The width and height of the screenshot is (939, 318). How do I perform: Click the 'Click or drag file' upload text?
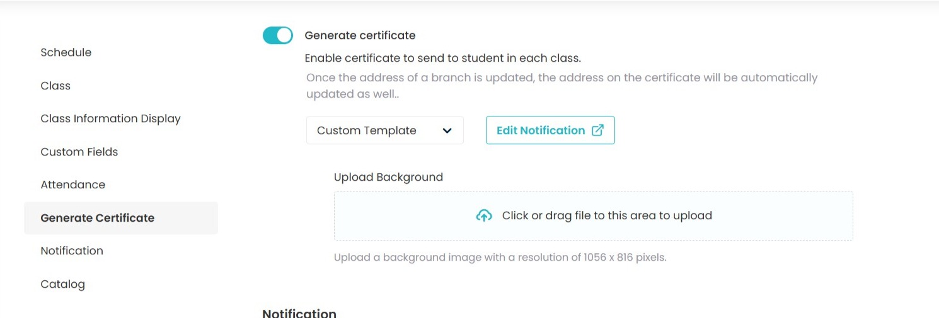click(x=606, y=215)
